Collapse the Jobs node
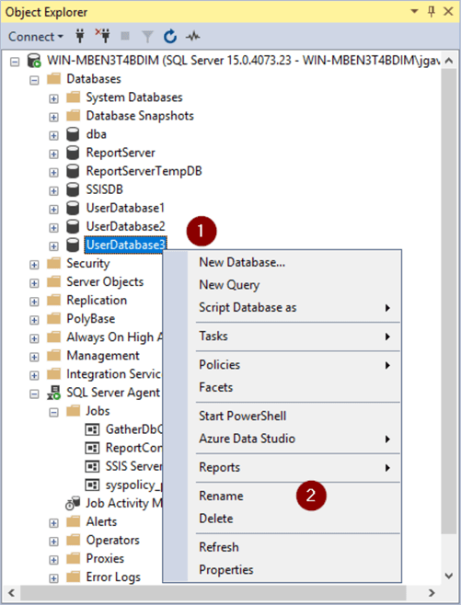 pyautogui.click(x=53, y=413)
